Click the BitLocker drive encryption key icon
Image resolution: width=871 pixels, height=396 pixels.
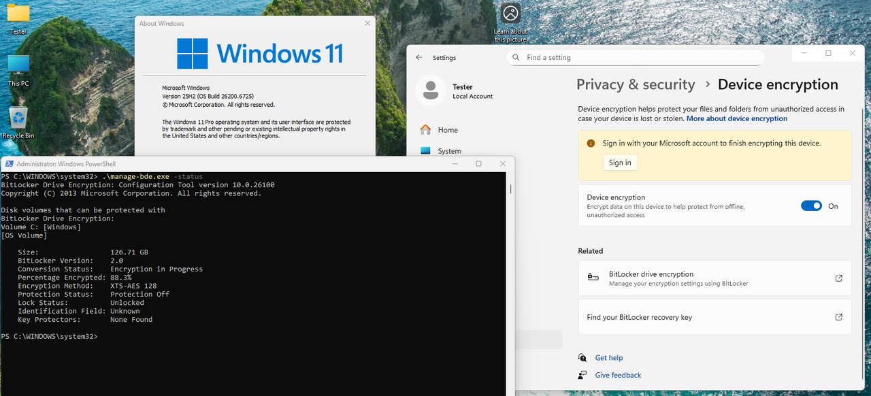point(593,278)
